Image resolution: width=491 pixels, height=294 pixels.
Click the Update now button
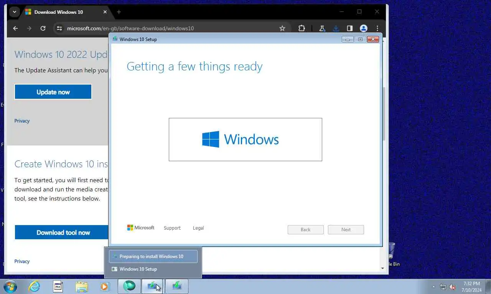click(x=53, y=92)
